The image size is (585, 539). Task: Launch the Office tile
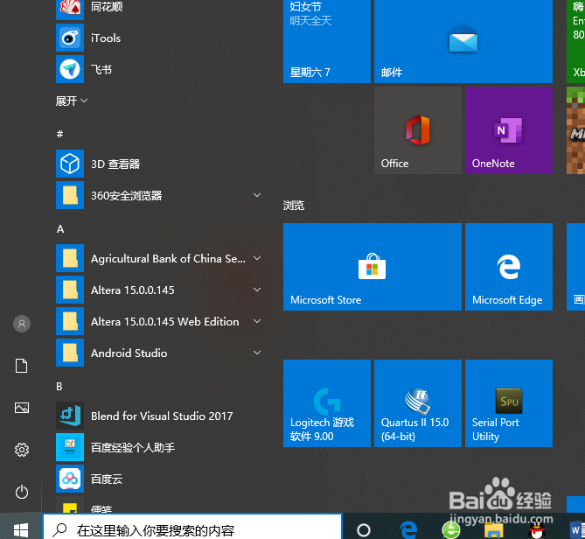pos(418,130)
